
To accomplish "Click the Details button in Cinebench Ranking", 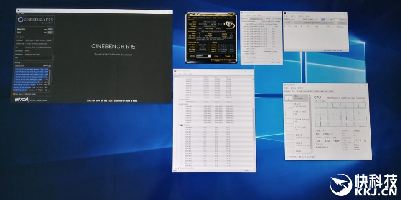I will pyautogui.click(x=50, y=65).
